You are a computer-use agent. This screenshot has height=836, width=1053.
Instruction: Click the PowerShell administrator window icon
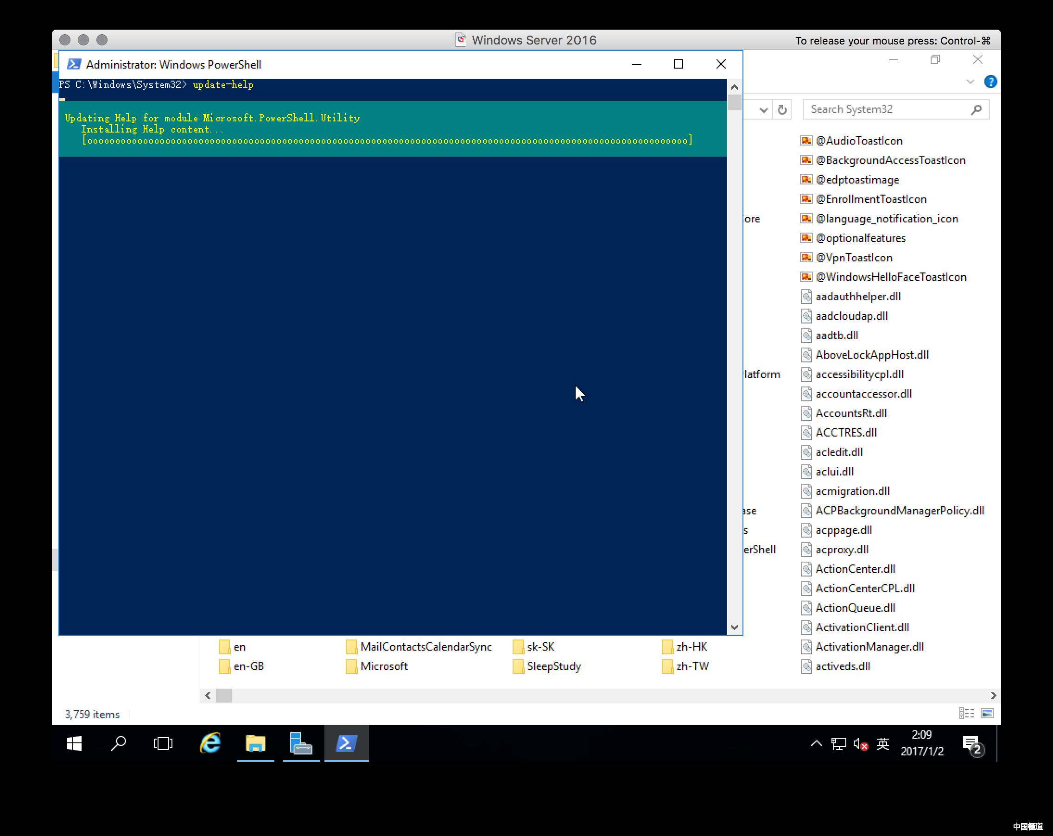pyautogui.click(x=74, y=63)
